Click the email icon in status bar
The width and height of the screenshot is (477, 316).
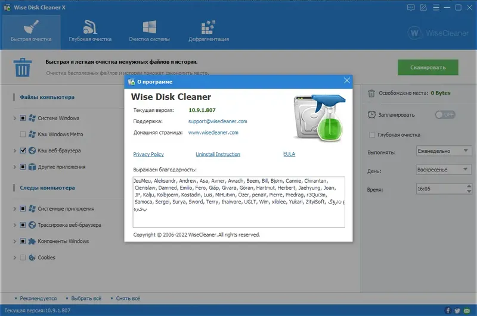467,311
